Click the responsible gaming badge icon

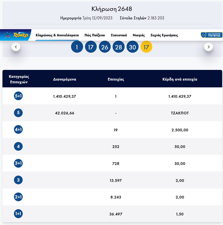(211, 35)
